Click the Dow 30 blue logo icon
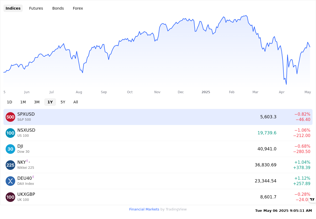 10,149
